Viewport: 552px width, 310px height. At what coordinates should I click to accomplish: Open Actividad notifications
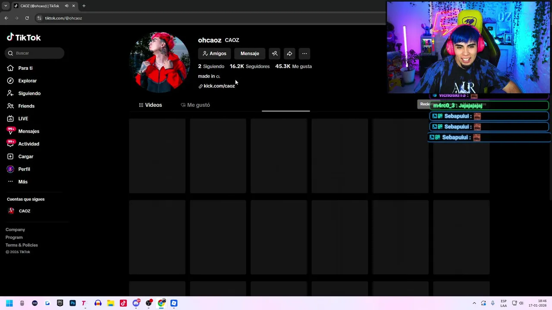click(x=23, y=144)
